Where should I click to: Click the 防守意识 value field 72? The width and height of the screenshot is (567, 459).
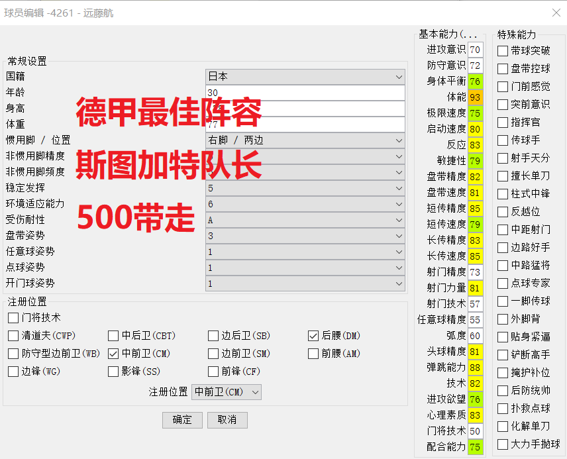pyautogui.click(x=475, y=66)
